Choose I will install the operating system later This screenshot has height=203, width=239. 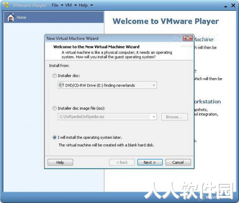[x=55, y=137]
